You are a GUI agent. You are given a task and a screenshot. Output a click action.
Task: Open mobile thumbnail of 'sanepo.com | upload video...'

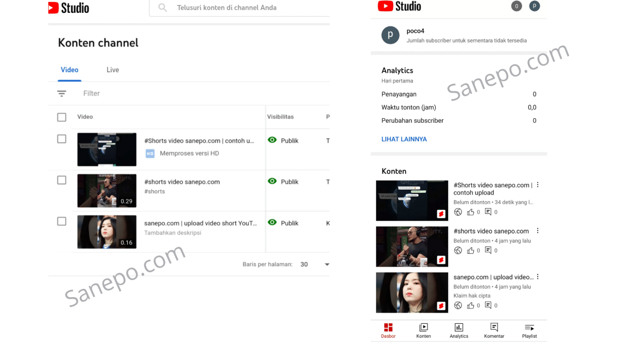click(x=412, y=293)
